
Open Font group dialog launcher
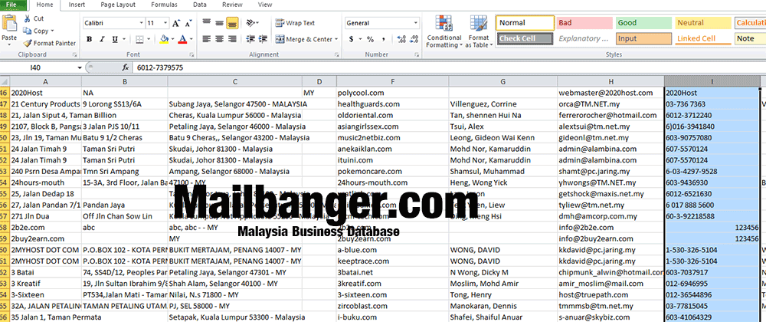coord(191,55)
